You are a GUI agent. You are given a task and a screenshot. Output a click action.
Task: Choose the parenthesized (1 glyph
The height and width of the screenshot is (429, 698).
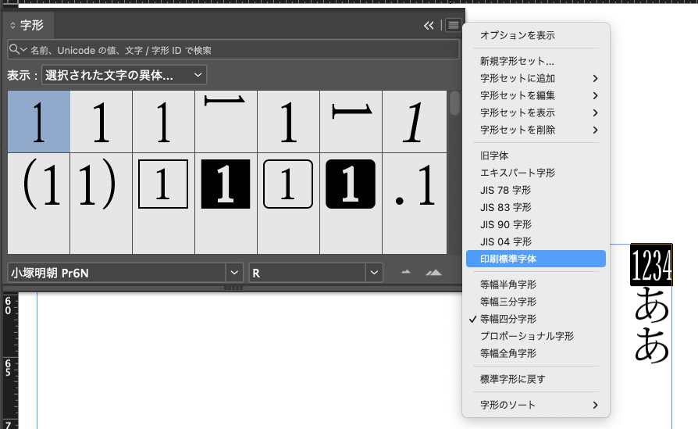pyautogui.click(x=39, y=185)
